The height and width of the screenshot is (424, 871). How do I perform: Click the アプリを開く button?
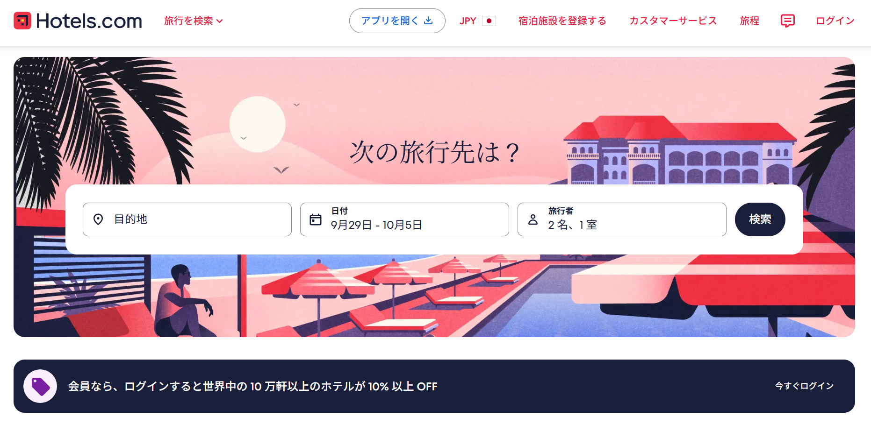coord(397,21)
